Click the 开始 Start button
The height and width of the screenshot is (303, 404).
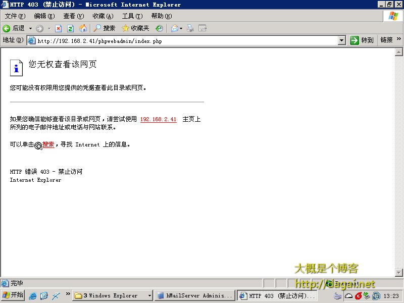[13, 295]
